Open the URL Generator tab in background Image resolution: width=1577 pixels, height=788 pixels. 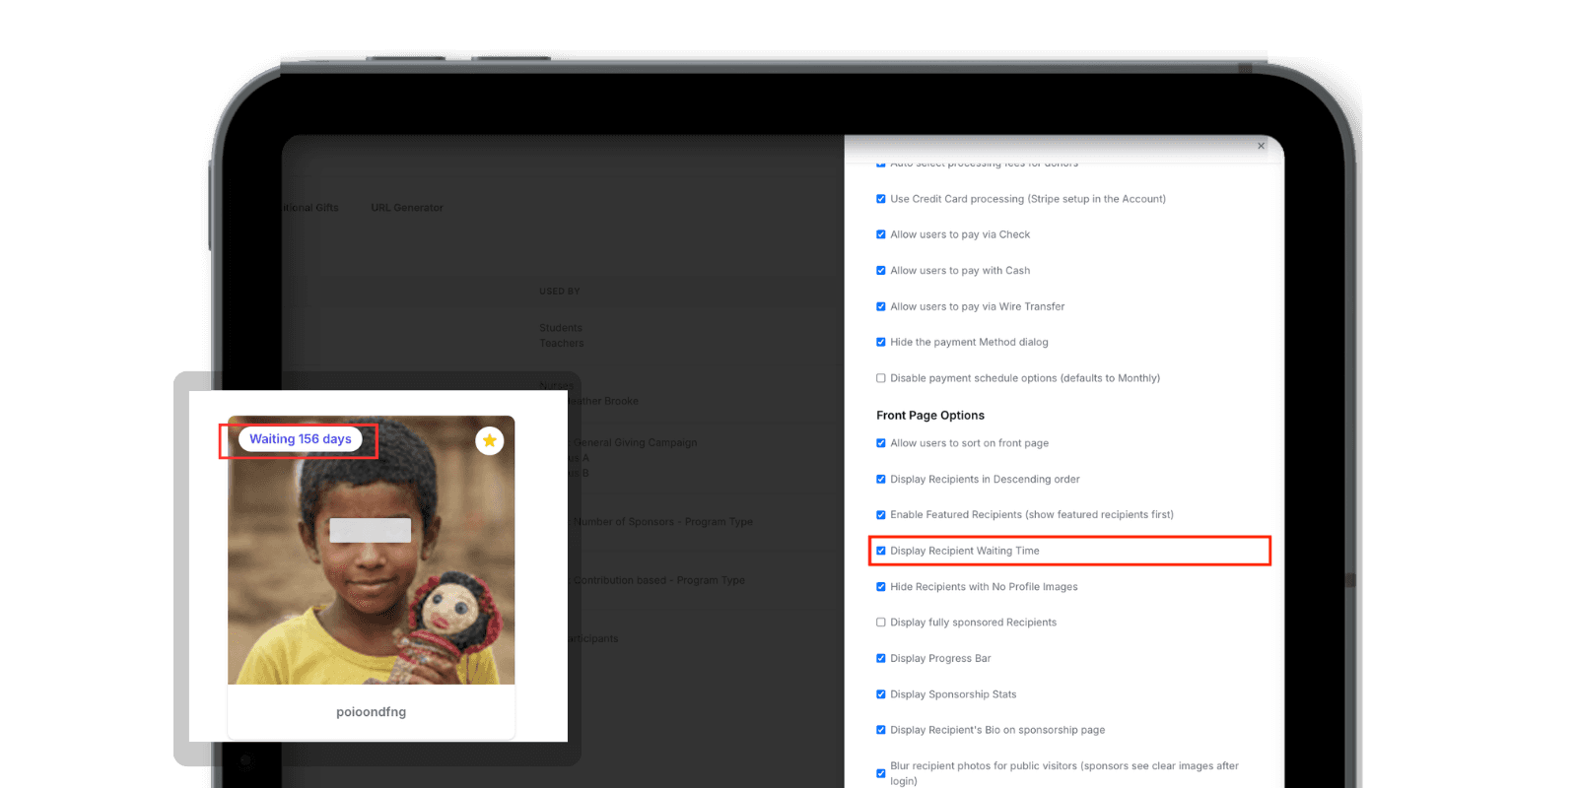[x=407, y=208]
